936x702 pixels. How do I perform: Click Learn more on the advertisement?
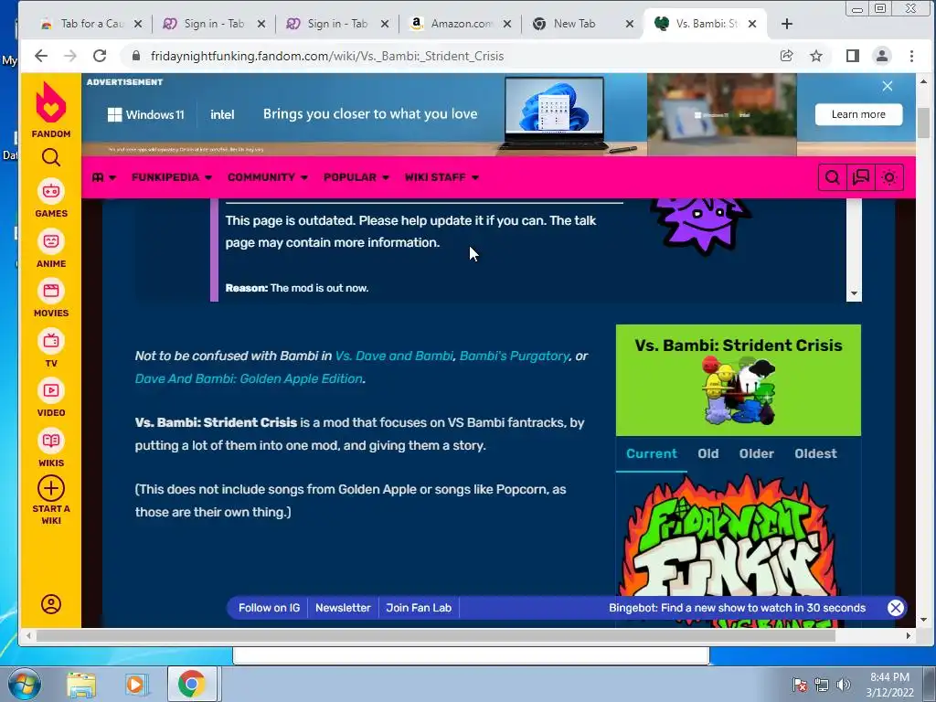tap(858, 114)
